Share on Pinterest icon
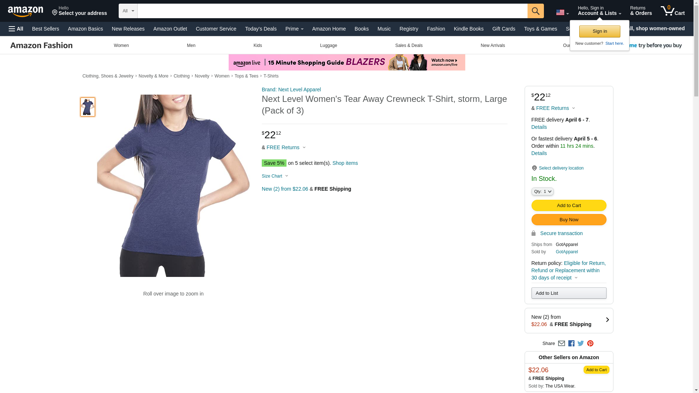699x393 pixels. click(590, 344)
